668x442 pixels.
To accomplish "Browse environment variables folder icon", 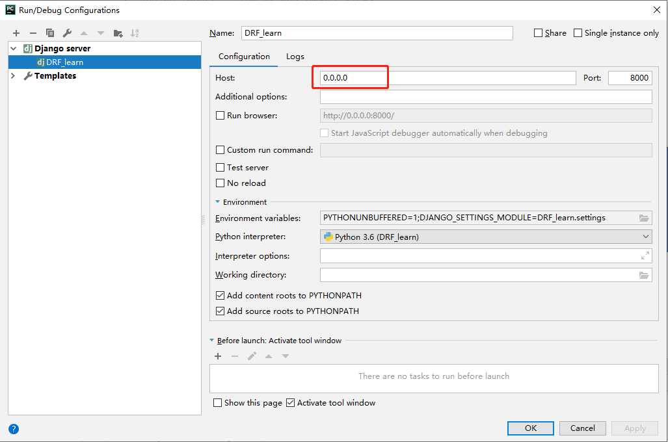I will pyautogui.click(x=644, y=218).
